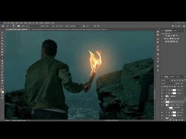Toggle visibility of the group folder layer
The height and width of the screenshot is (139, 186).
[x=162, y=99]
